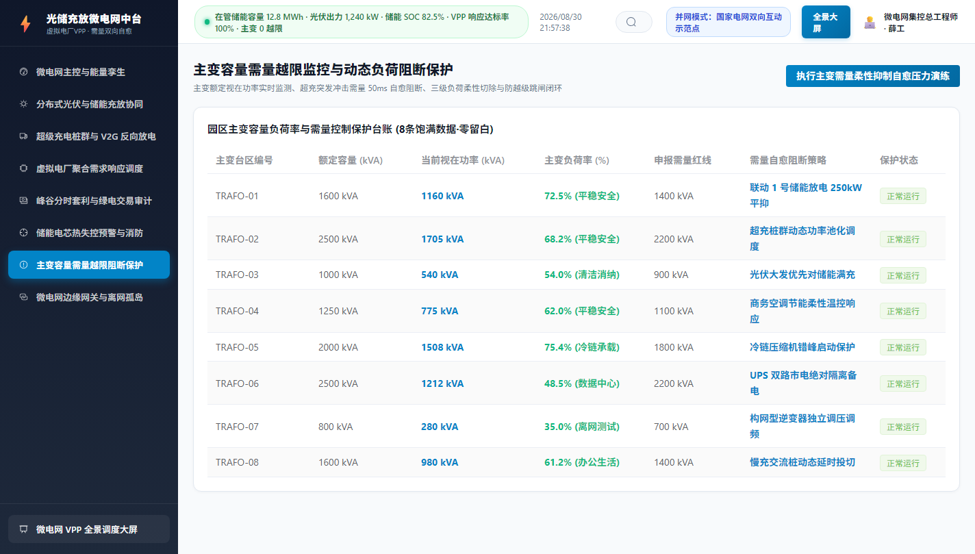Screen dimensions: 975x554
Task: Select active 主变容量需量越限阻断保护 item
Action: (89, 265)
